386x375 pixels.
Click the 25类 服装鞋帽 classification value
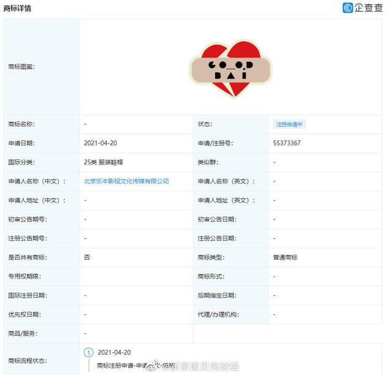(105, 162)
